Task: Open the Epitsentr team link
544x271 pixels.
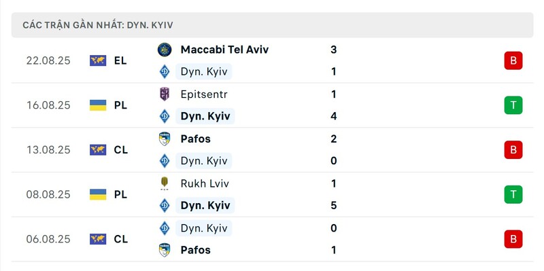Action: (x=204, y=94)
